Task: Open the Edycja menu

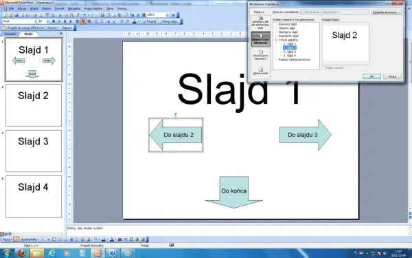Action: pos(22,9)
